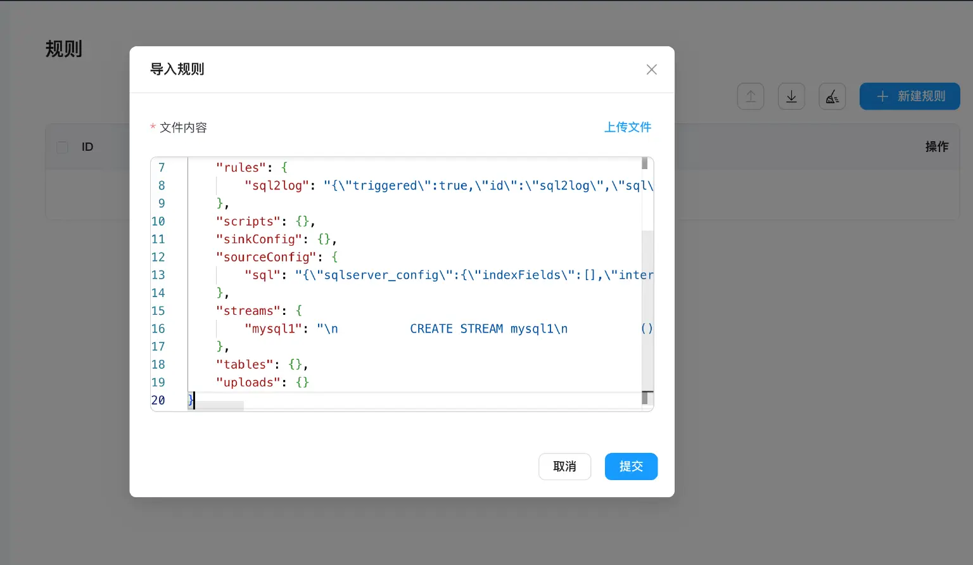Toggle the select-all checkbox beside ID
This screenshot has height=565, width=973.
[x=62, y=147]
